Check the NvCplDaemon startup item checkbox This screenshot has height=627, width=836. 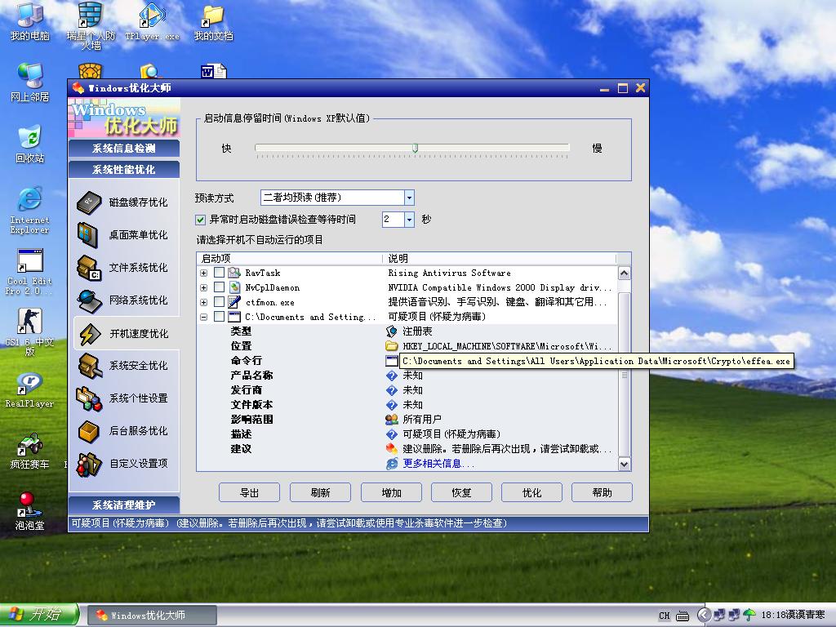(219, 287)
